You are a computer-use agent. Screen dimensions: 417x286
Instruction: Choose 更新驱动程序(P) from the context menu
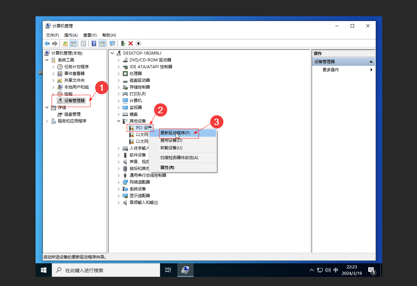pos(175,133)
